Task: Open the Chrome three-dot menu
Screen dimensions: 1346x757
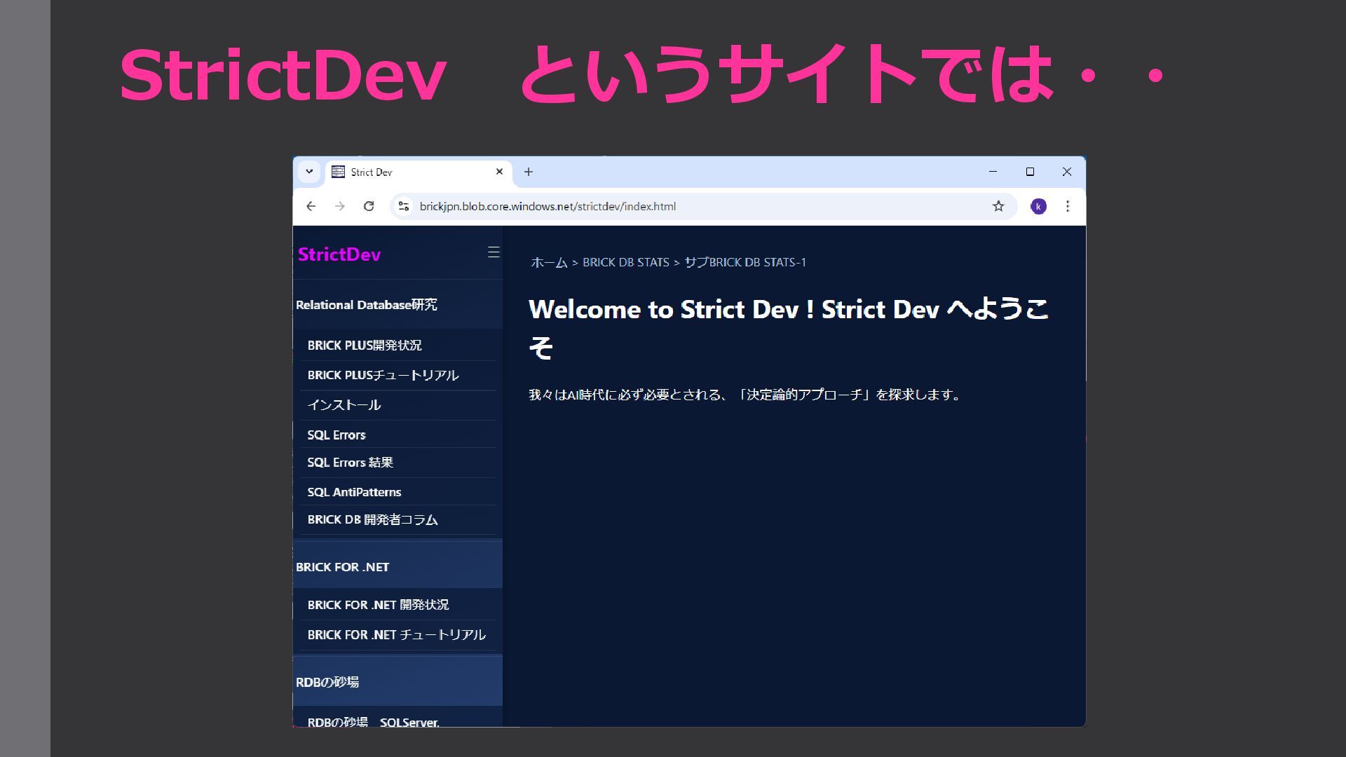Action: click(x=1067, y=206)
